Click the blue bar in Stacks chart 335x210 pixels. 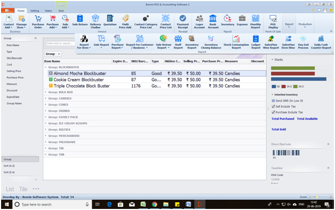(299, 79)
